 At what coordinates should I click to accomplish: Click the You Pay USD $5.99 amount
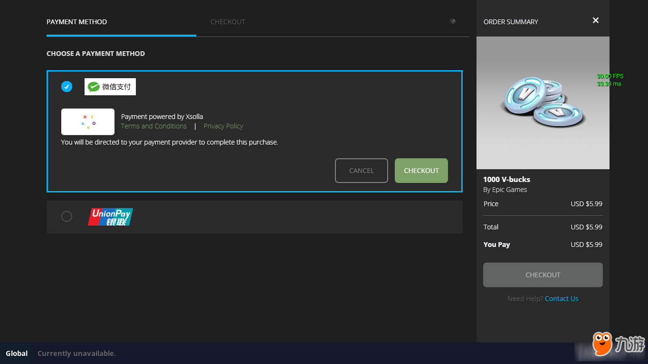(x=586, y=245)
